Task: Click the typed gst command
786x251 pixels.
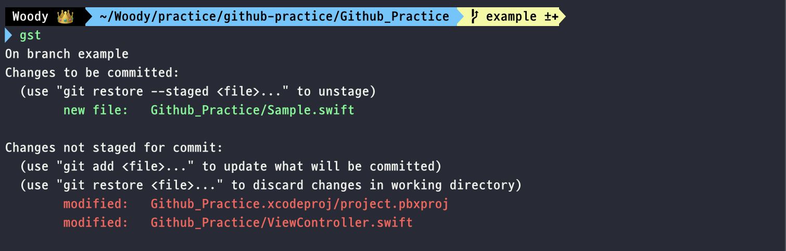Action: pyautogui.click(x=30, y=36)
